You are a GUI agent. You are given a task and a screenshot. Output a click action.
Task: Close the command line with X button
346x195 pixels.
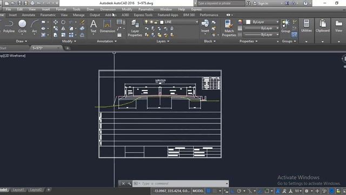pos(123,184)
